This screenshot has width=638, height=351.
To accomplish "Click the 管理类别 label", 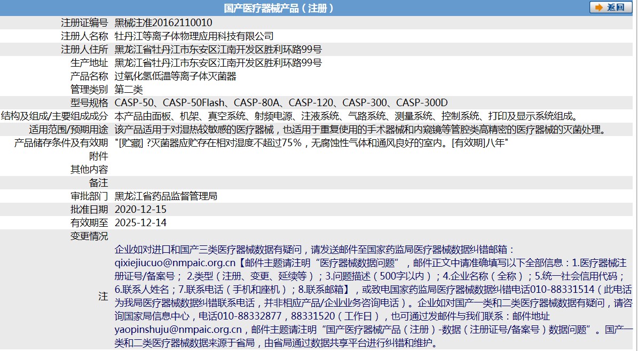I will click(x=89, y=90).
